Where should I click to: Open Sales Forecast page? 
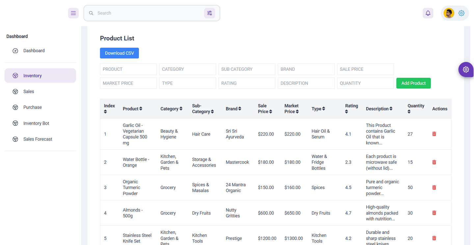40,139
